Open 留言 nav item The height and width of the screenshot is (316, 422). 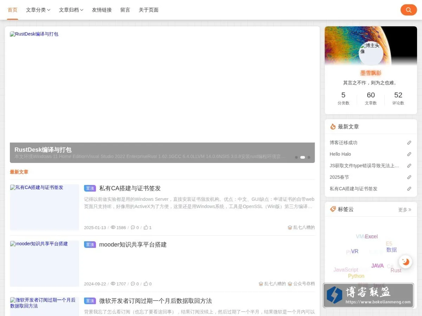coord(125,10)
